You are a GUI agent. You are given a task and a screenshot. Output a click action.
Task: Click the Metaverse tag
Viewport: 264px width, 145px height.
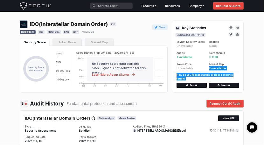(x=54, y=32)
